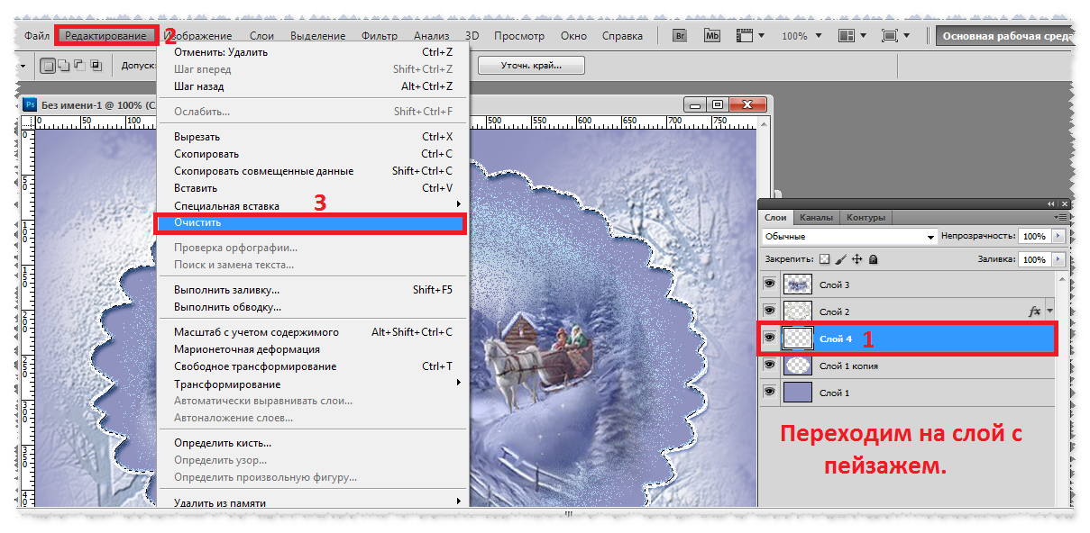
Task: Click the screen mode icon
Action: pyautogui.click(x=890, y=36)
